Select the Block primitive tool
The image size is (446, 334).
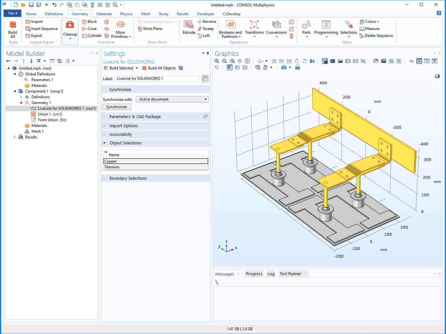[x=90, y=21]
